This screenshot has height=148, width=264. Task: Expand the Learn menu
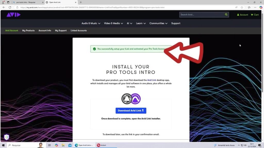(141, 23)
